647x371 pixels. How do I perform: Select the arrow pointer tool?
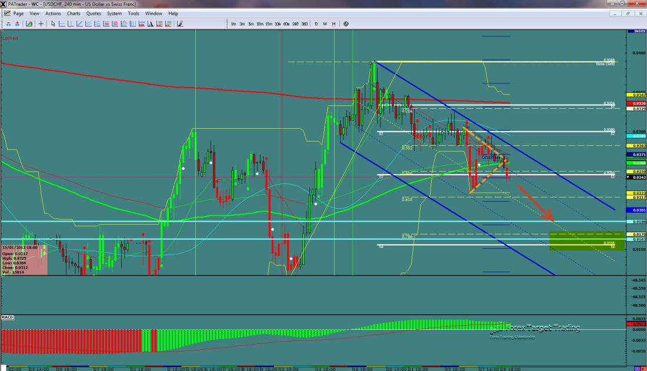[x=53, y=24]
